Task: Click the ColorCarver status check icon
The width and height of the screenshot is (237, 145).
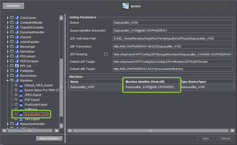Action: tap(17, 18)
